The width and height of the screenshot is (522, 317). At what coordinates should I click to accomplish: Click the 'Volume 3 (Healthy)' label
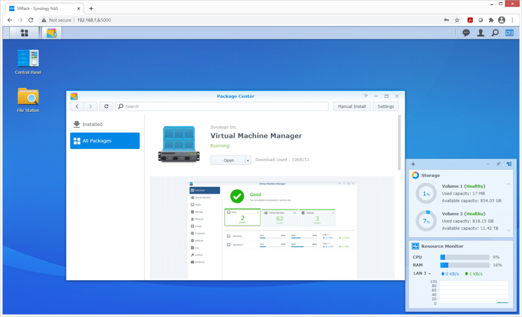point(464,214)
